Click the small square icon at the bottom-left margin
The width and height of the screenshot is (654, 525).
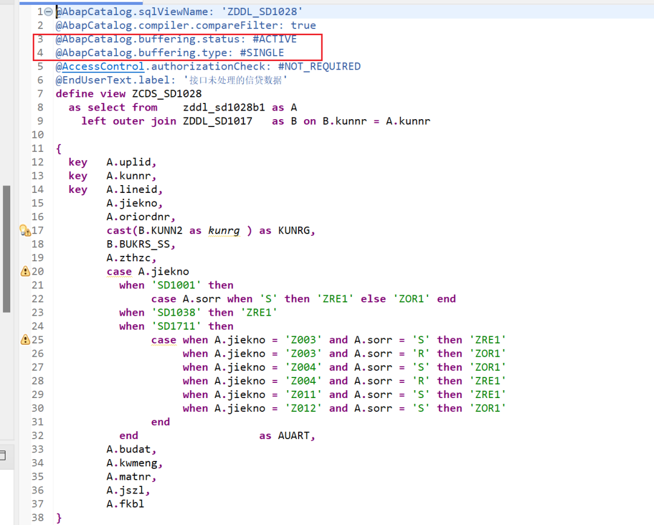pos(2,455)
